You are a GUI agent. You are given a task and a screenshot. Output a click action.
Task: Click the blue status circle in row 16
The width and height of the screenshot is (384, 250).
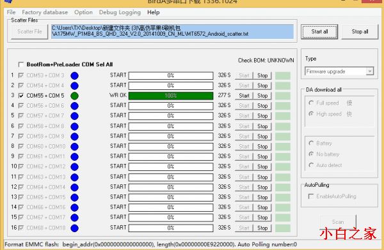click(74, 228)
